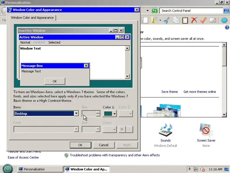230x173 pixels.
Task: Switch to Personalization taskbar button
Action: [40, 169]
